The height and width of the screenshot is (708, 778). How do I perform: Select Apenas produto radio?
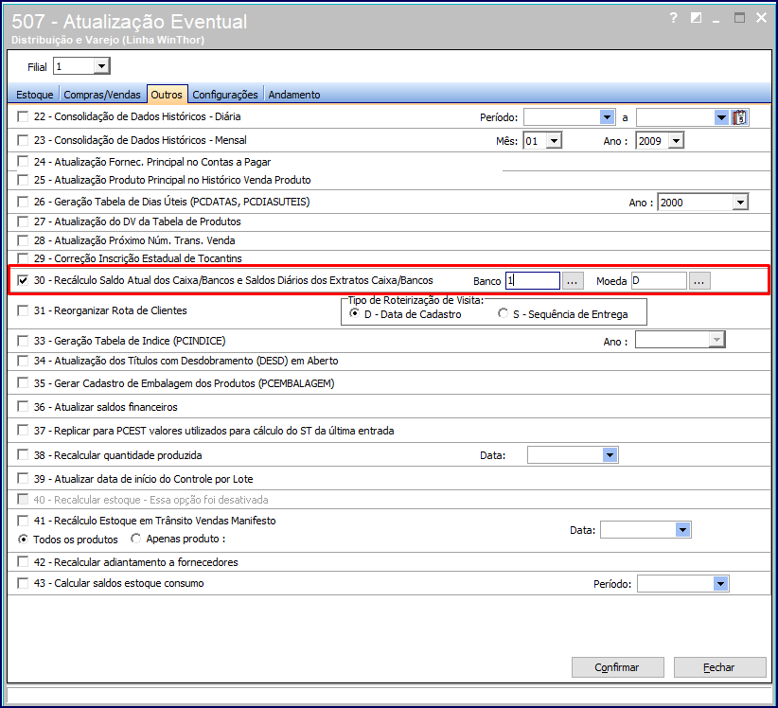136,539
